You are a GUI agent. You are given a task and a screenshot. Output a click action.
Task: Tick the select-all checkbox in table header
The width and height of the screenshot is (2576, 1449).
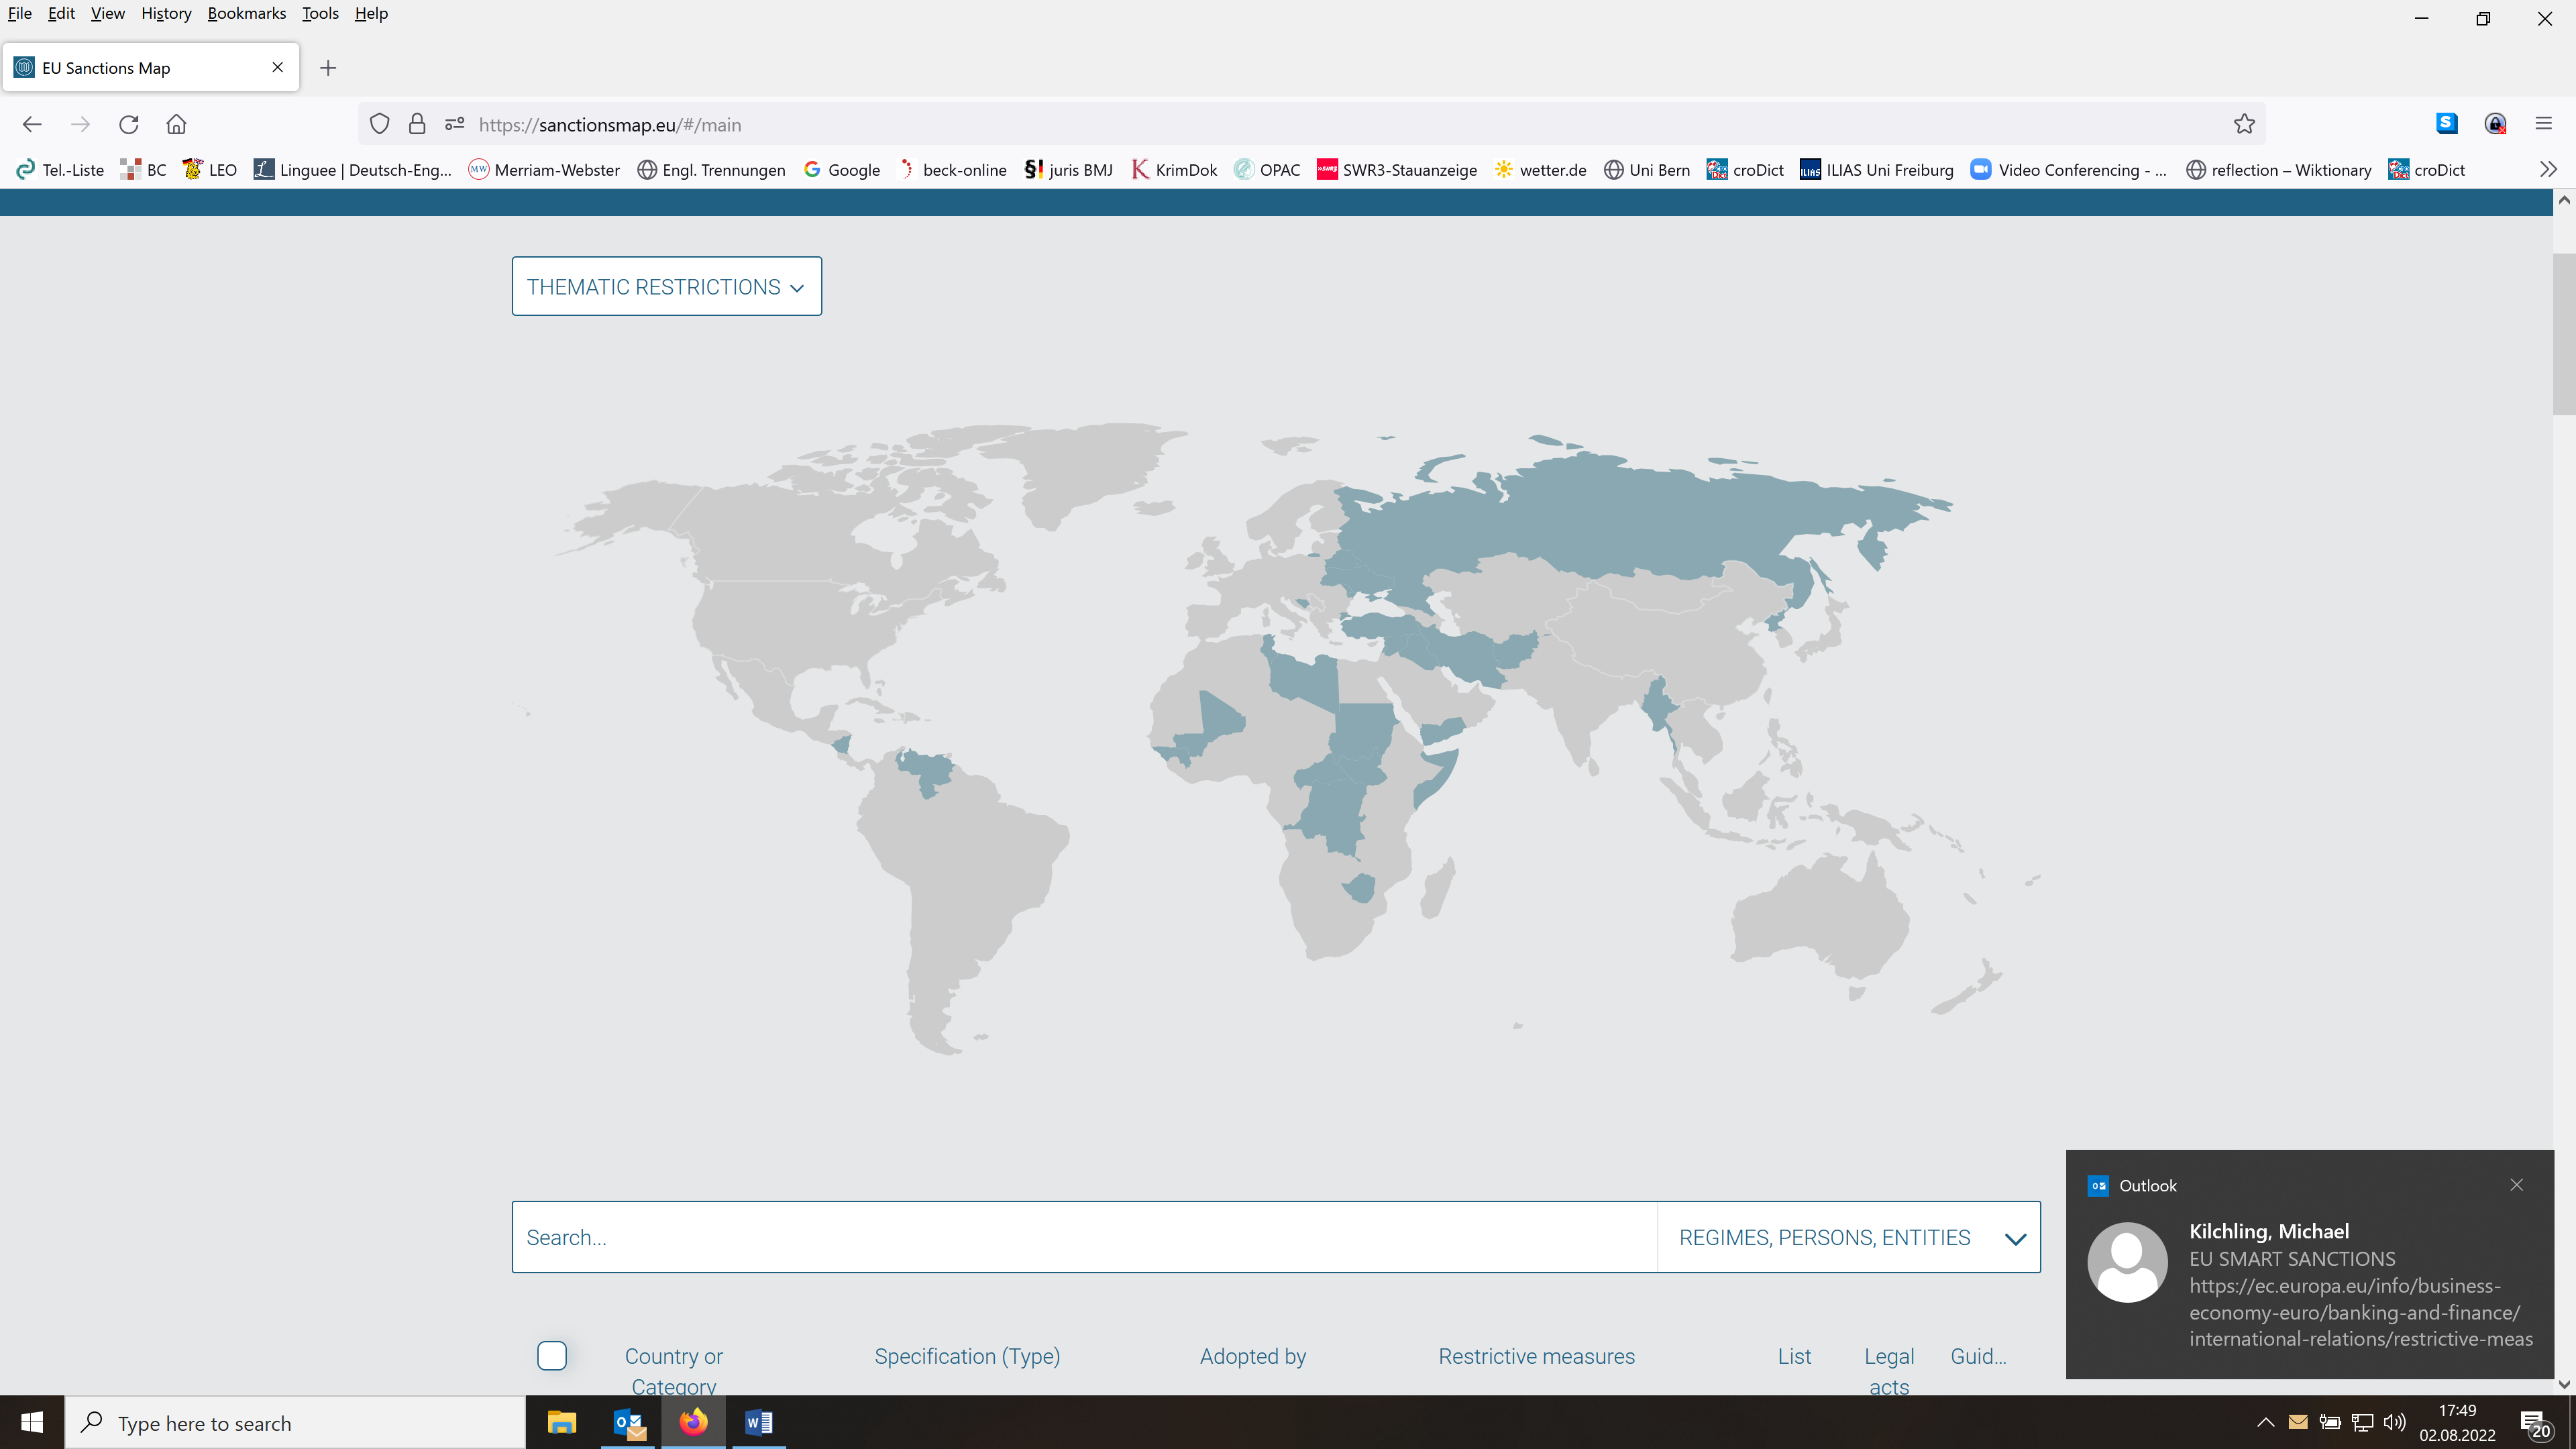(x=552, y=1355)
